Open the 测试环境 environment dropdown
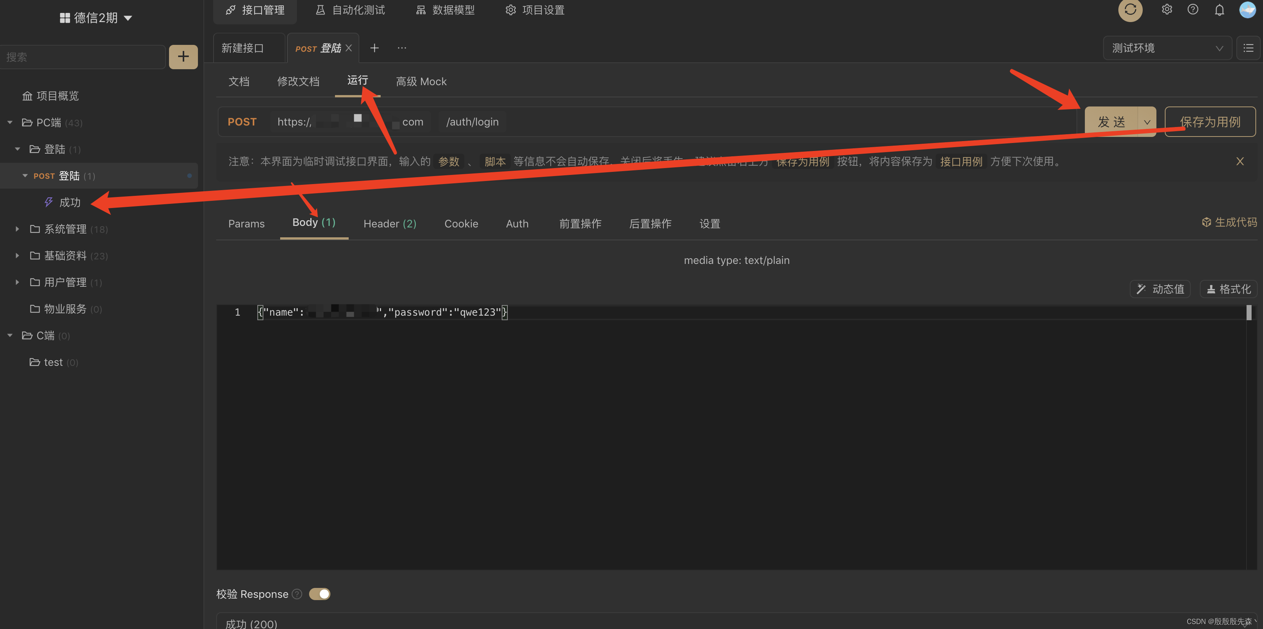The width and height of the screenshot is (1263, 629). click(1166, 48)
